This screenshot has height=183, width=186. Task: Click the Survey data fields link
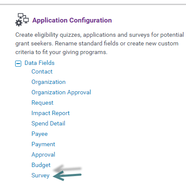coord(40,175)
